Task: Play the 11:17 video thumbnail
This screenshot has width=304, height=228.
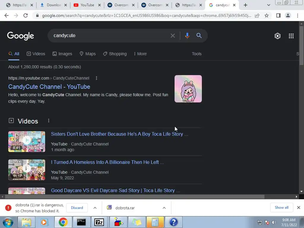Action: point(27,170)
